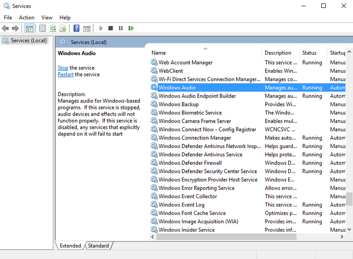Click the Restart Service toolbar icon

[x=131, y=28]
